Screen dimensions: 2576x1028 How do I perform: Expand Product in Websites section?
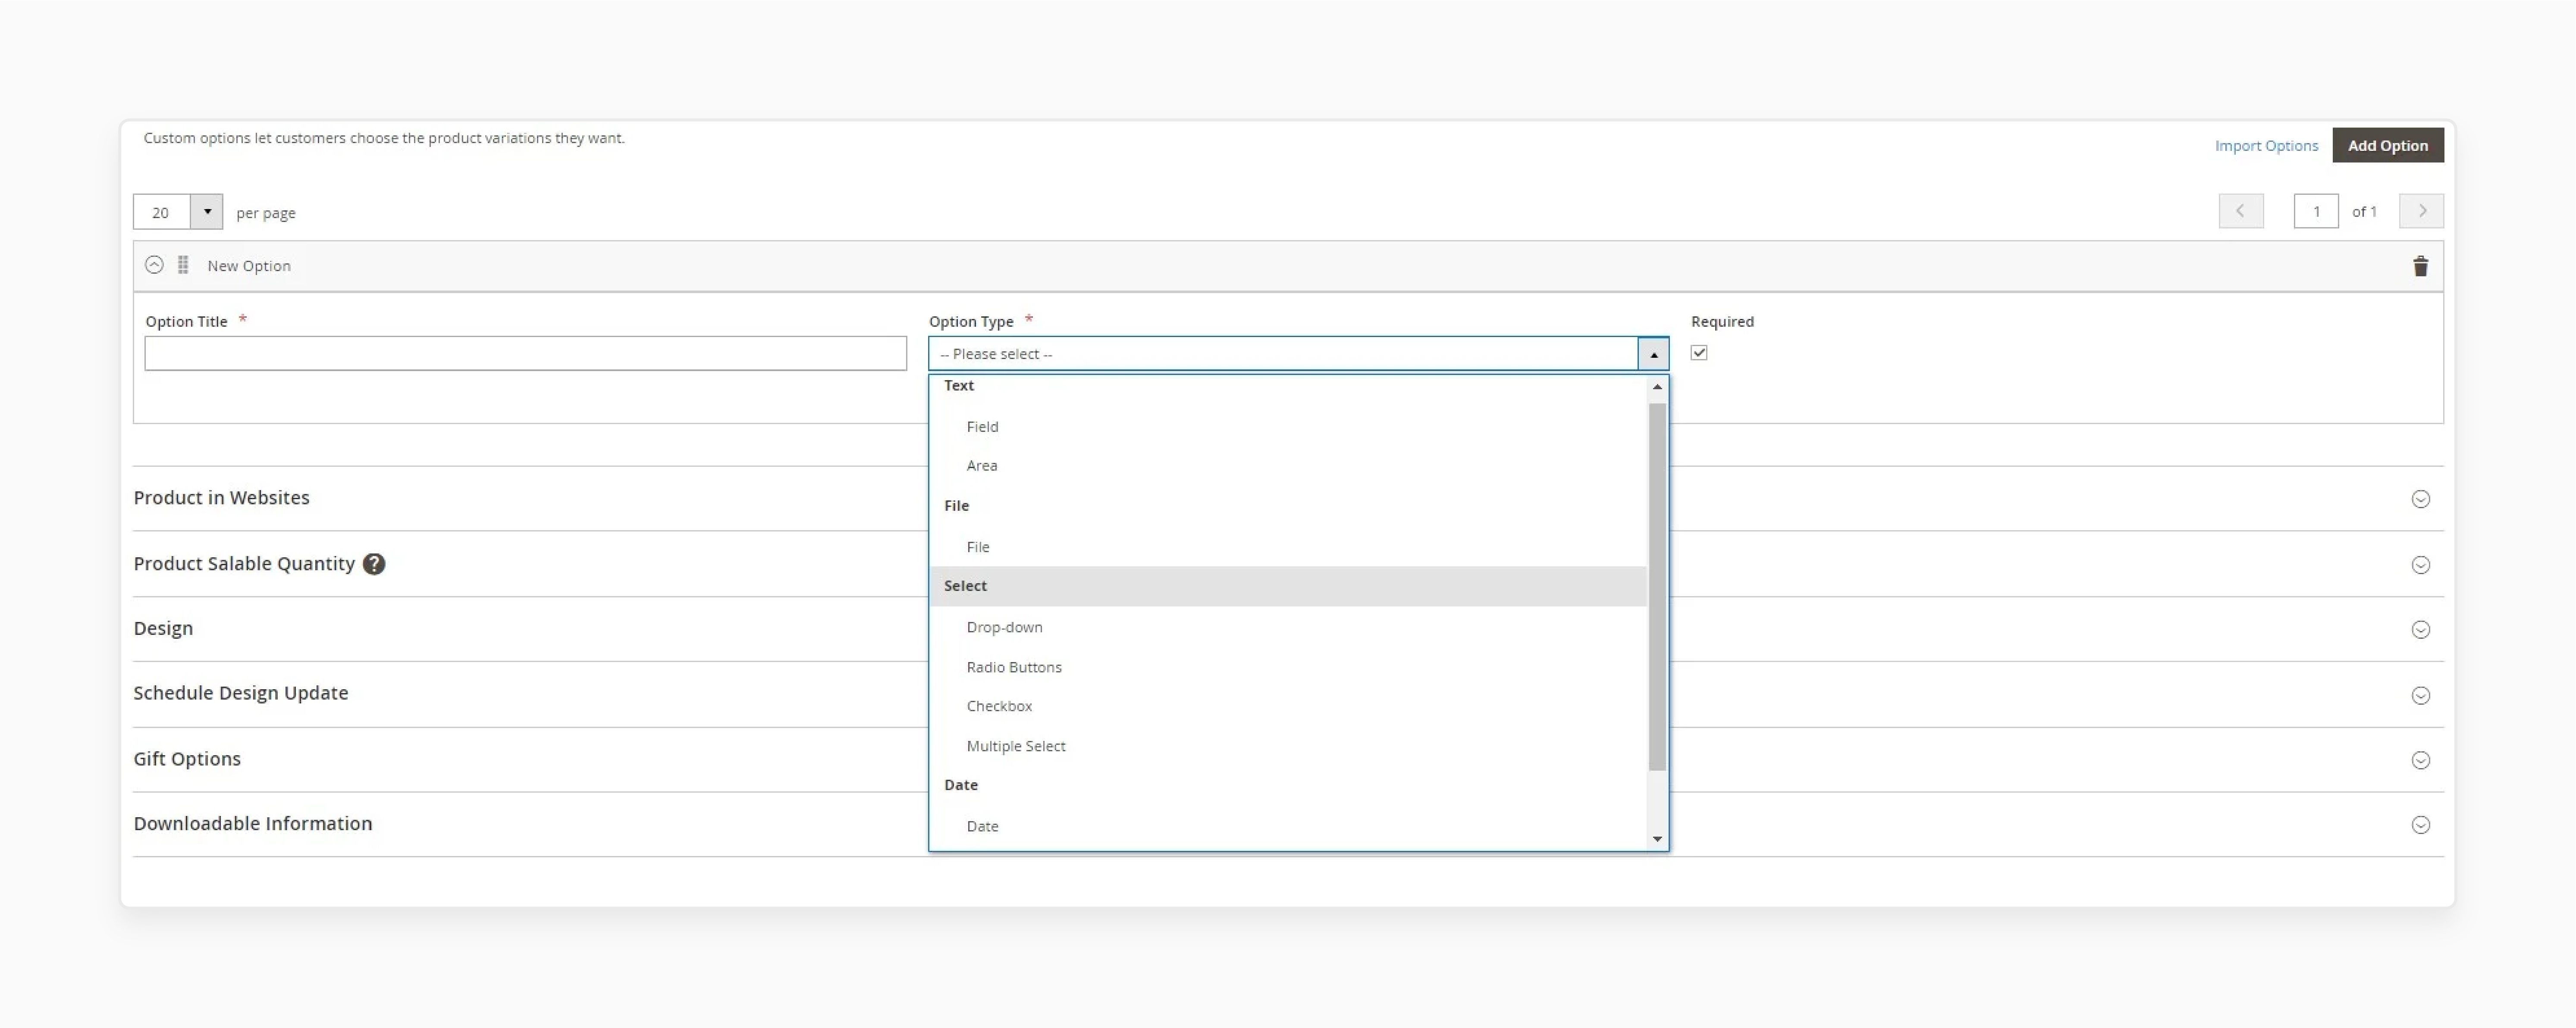click(x=2420, y=499)
